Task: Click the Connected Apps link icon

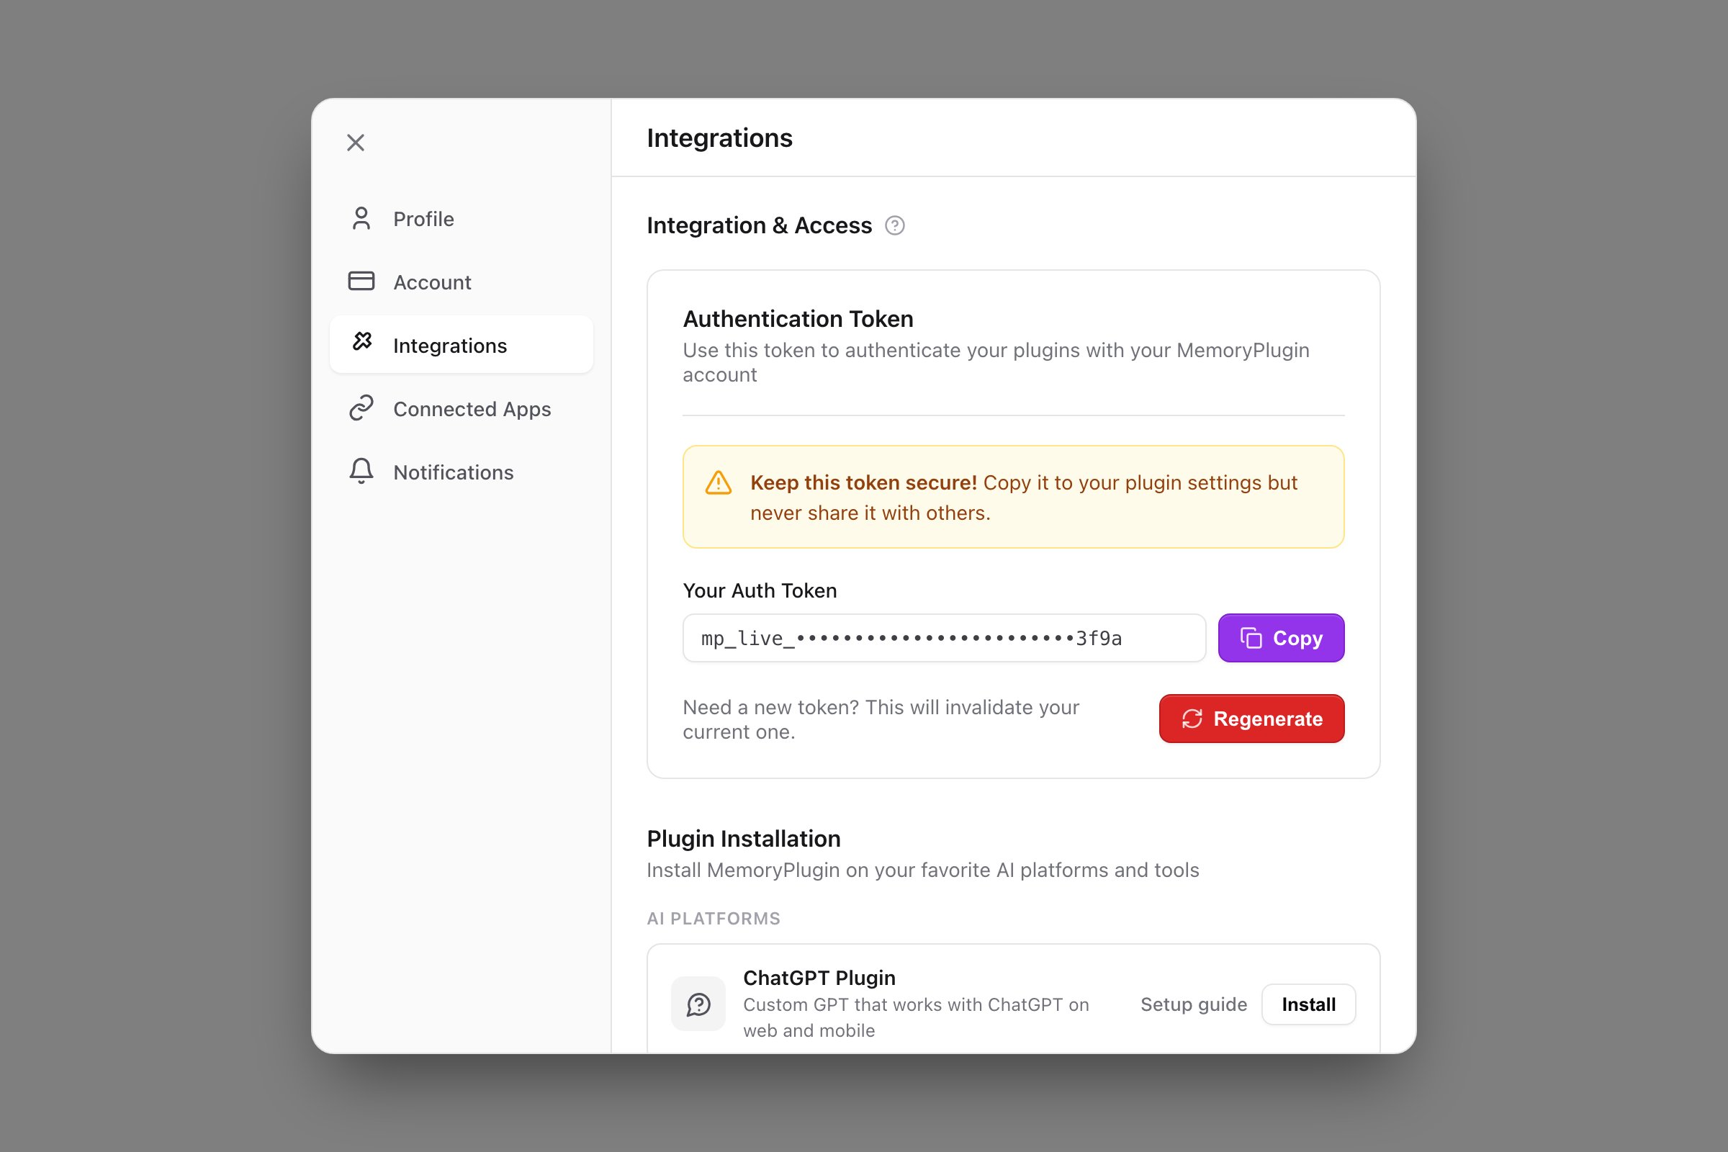Action: tap(361, 408)
